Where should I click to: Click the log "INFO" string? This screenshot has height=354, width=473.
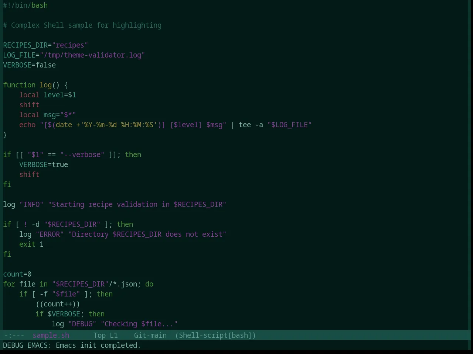pyautogui.click(x=31, y=204)
